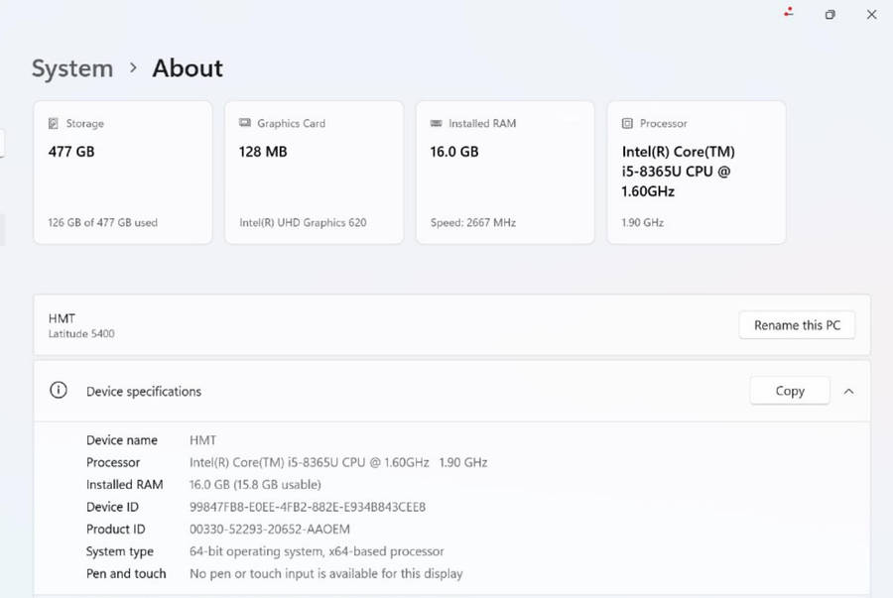893x598 pixels.
Task: Click the Device specifications info icon
Action: click(59, 391)
